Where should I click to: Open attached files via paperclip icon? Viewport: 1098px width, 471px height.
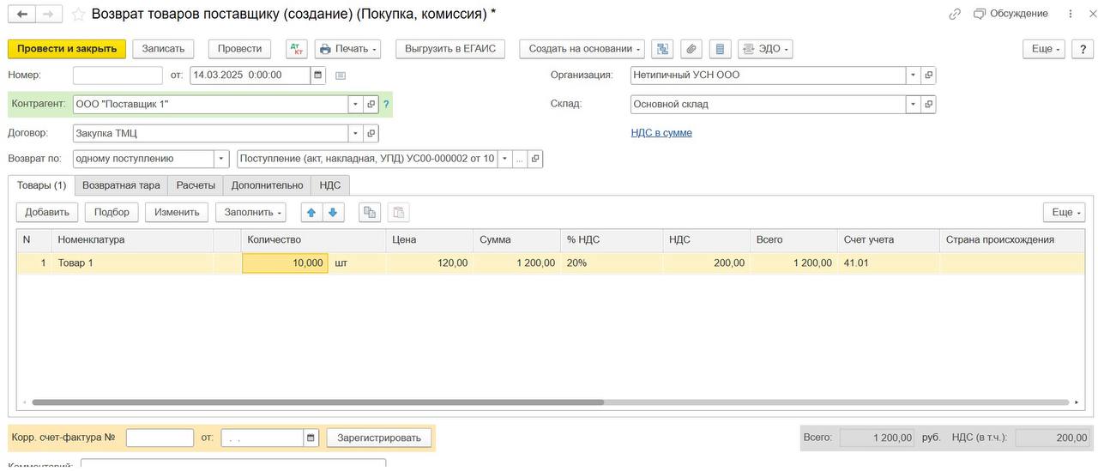point(691,49)
